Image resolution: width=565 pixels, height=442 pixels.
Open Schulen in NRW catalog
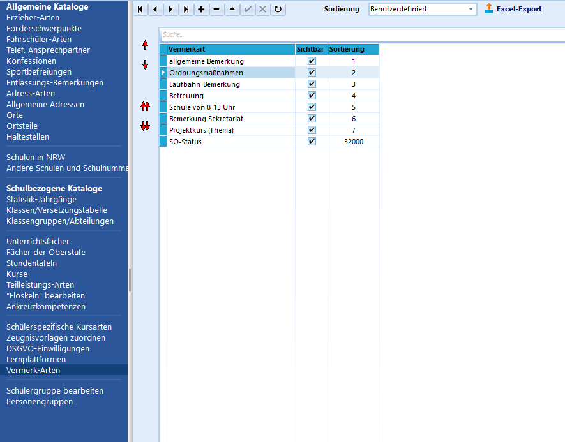pos(36,158)
